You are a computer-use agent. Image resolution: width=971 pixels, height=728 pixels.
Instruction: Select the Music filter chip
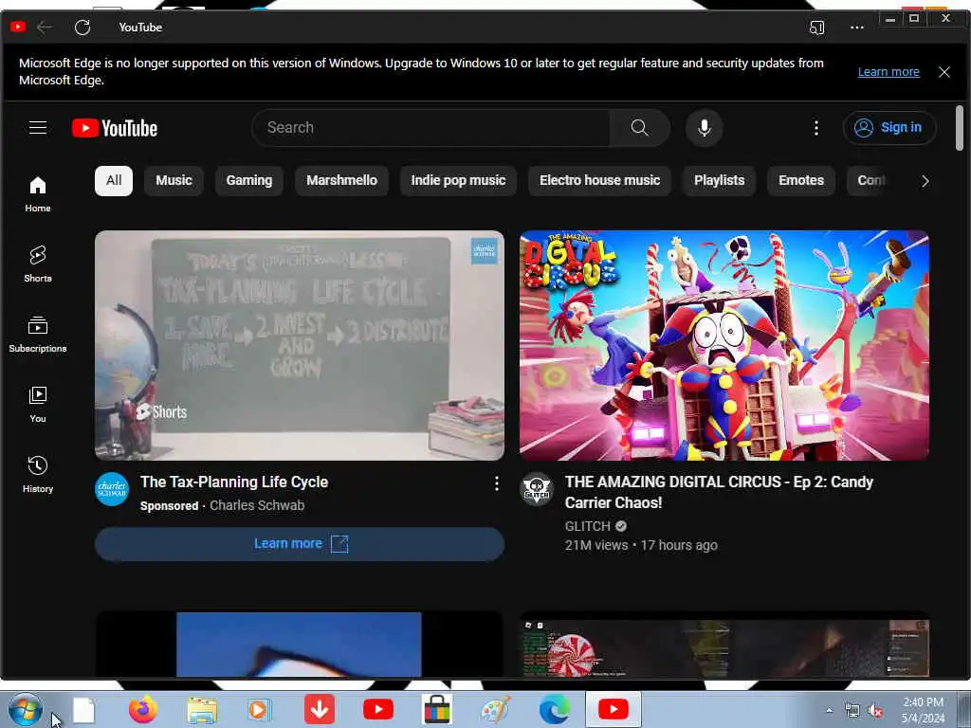click(x=174, y=181)
